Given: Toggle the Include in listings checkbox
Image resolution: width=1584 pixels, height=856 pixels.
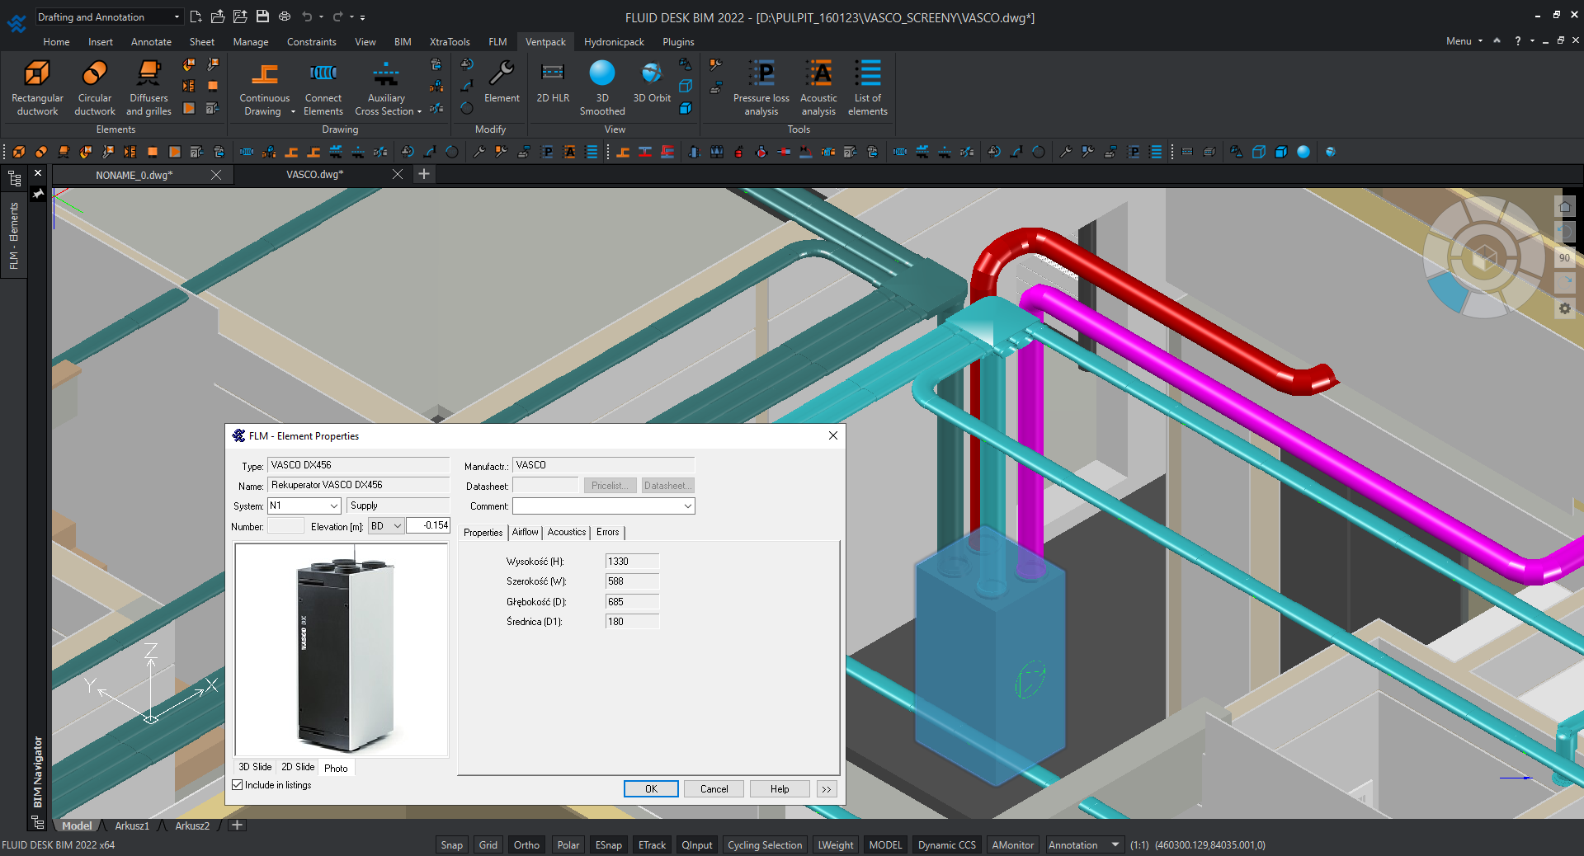Looking at the screenshot, I should pyautogui.click(x=238, y=785).
